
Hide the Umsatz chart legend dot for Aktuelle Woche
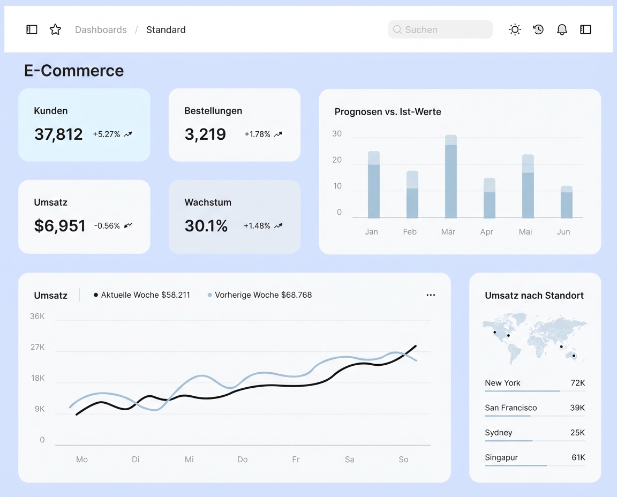(x=96, y=295)
